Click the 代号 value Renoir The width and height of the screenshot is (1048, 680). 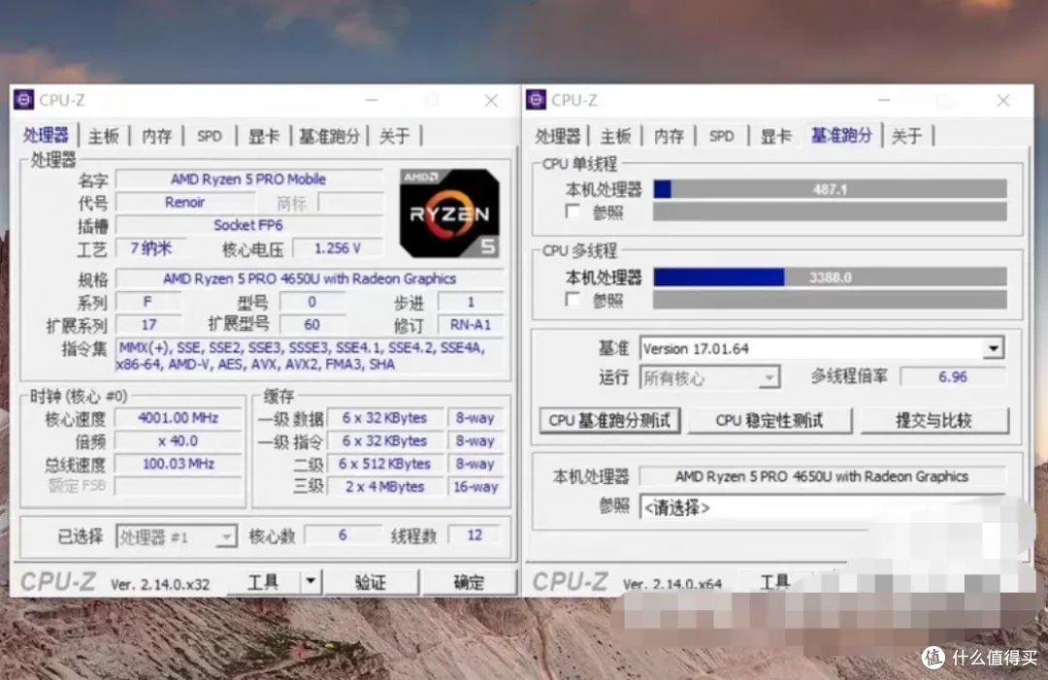point(185,203)
